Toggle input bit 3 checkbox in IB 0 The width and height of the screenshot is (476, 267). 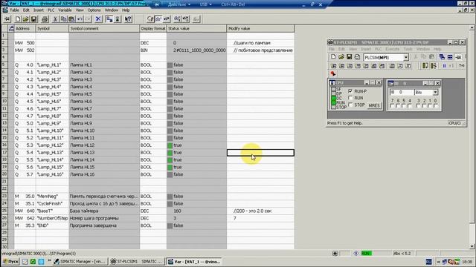pyautogui.click(x=418, y=106)
